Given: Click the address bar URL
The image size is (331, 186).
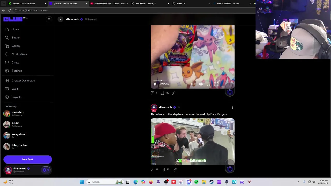Looking at the screenshot, I should [x=33, y=10].
